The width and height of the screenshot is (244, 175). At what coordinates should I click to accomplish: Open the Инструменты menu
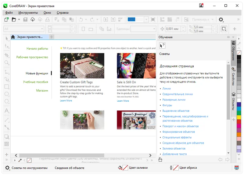point(28,13)
